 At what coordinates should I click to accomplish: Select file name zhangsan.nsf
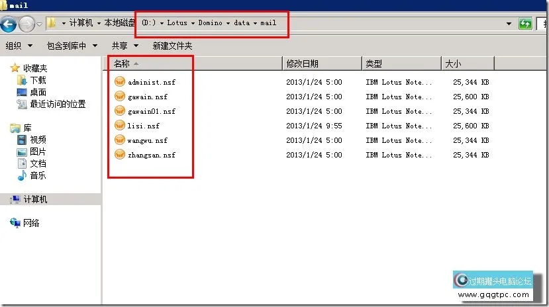tap(152, 155)
